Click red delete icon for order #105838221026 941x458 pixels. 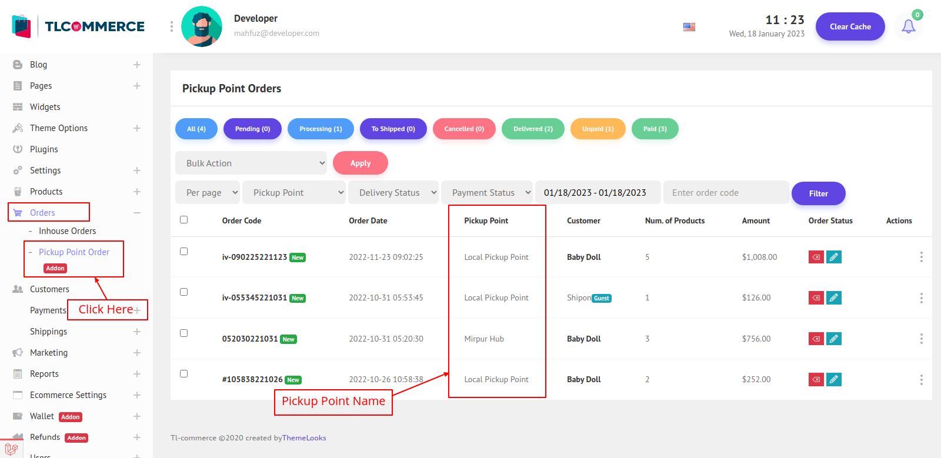(816, 380)
